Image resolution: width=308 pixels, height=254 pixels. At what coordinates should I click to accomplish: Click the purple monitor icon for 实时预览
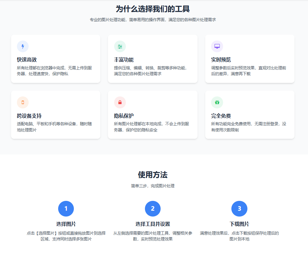pyautogui.click(x=217, y=46)
